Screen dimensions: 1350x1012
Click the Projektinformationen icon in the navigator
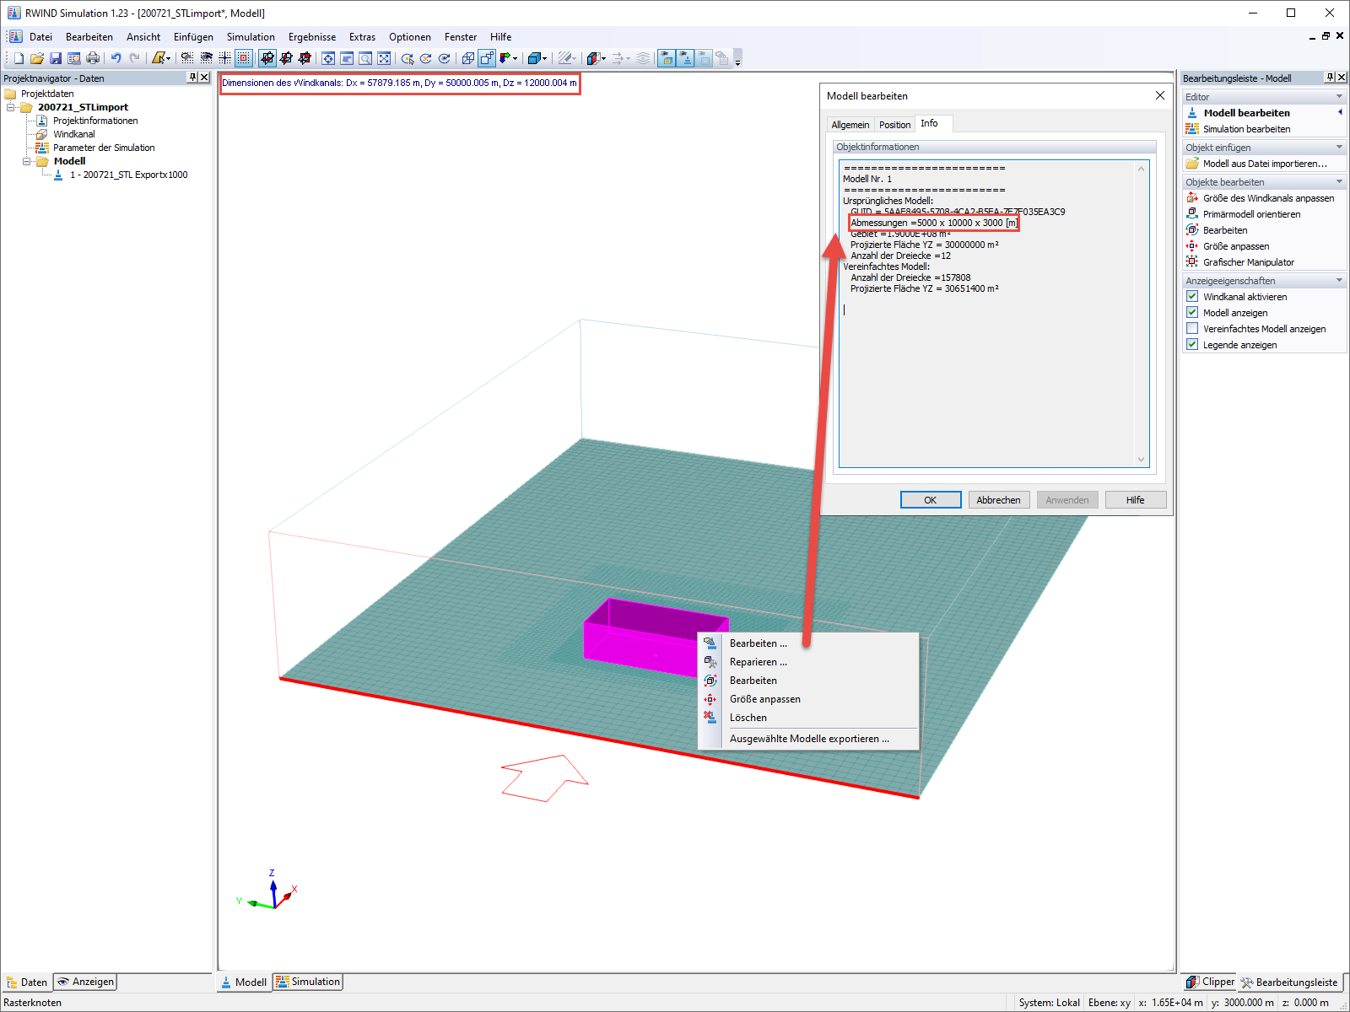point(41,121)
